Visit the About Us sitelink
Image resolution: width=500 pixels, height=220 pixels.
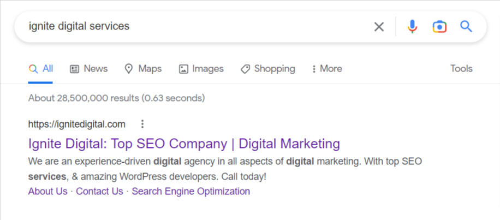(48, 191)
